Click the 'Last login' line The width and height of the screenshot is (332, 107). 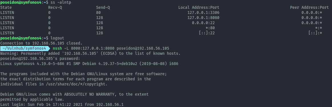[x=62, y=104]
